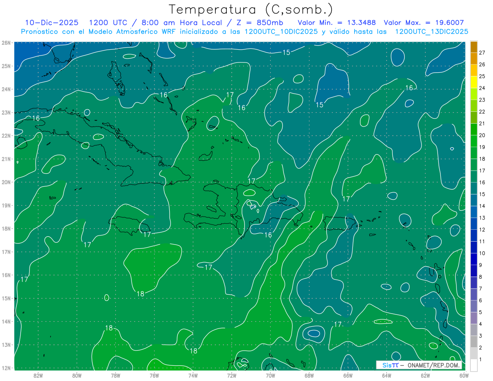Screen dimensions: 493x381
Task: Click latitude axis label "18N"
Action: tap(6, 229)
